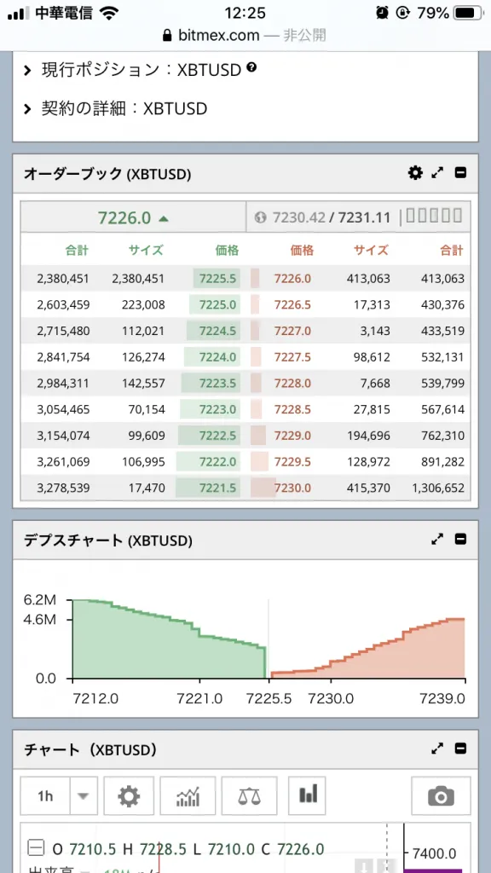Select bid price 7224.5
Screen dimensions: 491x873
tap(217, 331)
